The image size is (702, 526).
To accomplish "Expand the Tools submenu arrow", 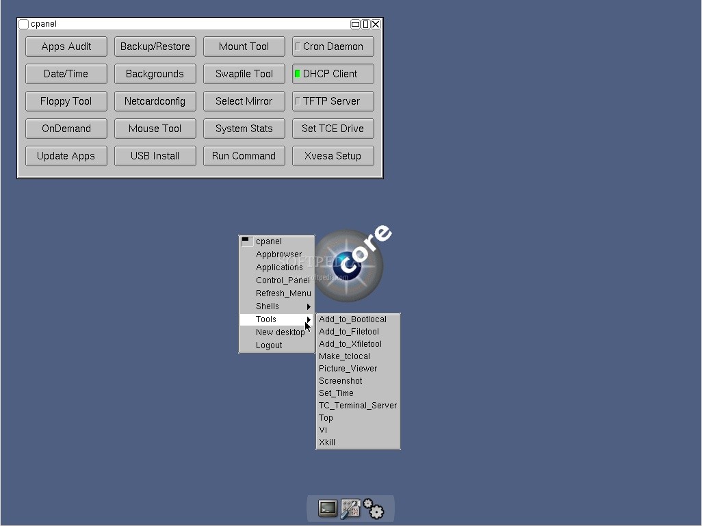I will pyautogui.click(x=309, y=319).
